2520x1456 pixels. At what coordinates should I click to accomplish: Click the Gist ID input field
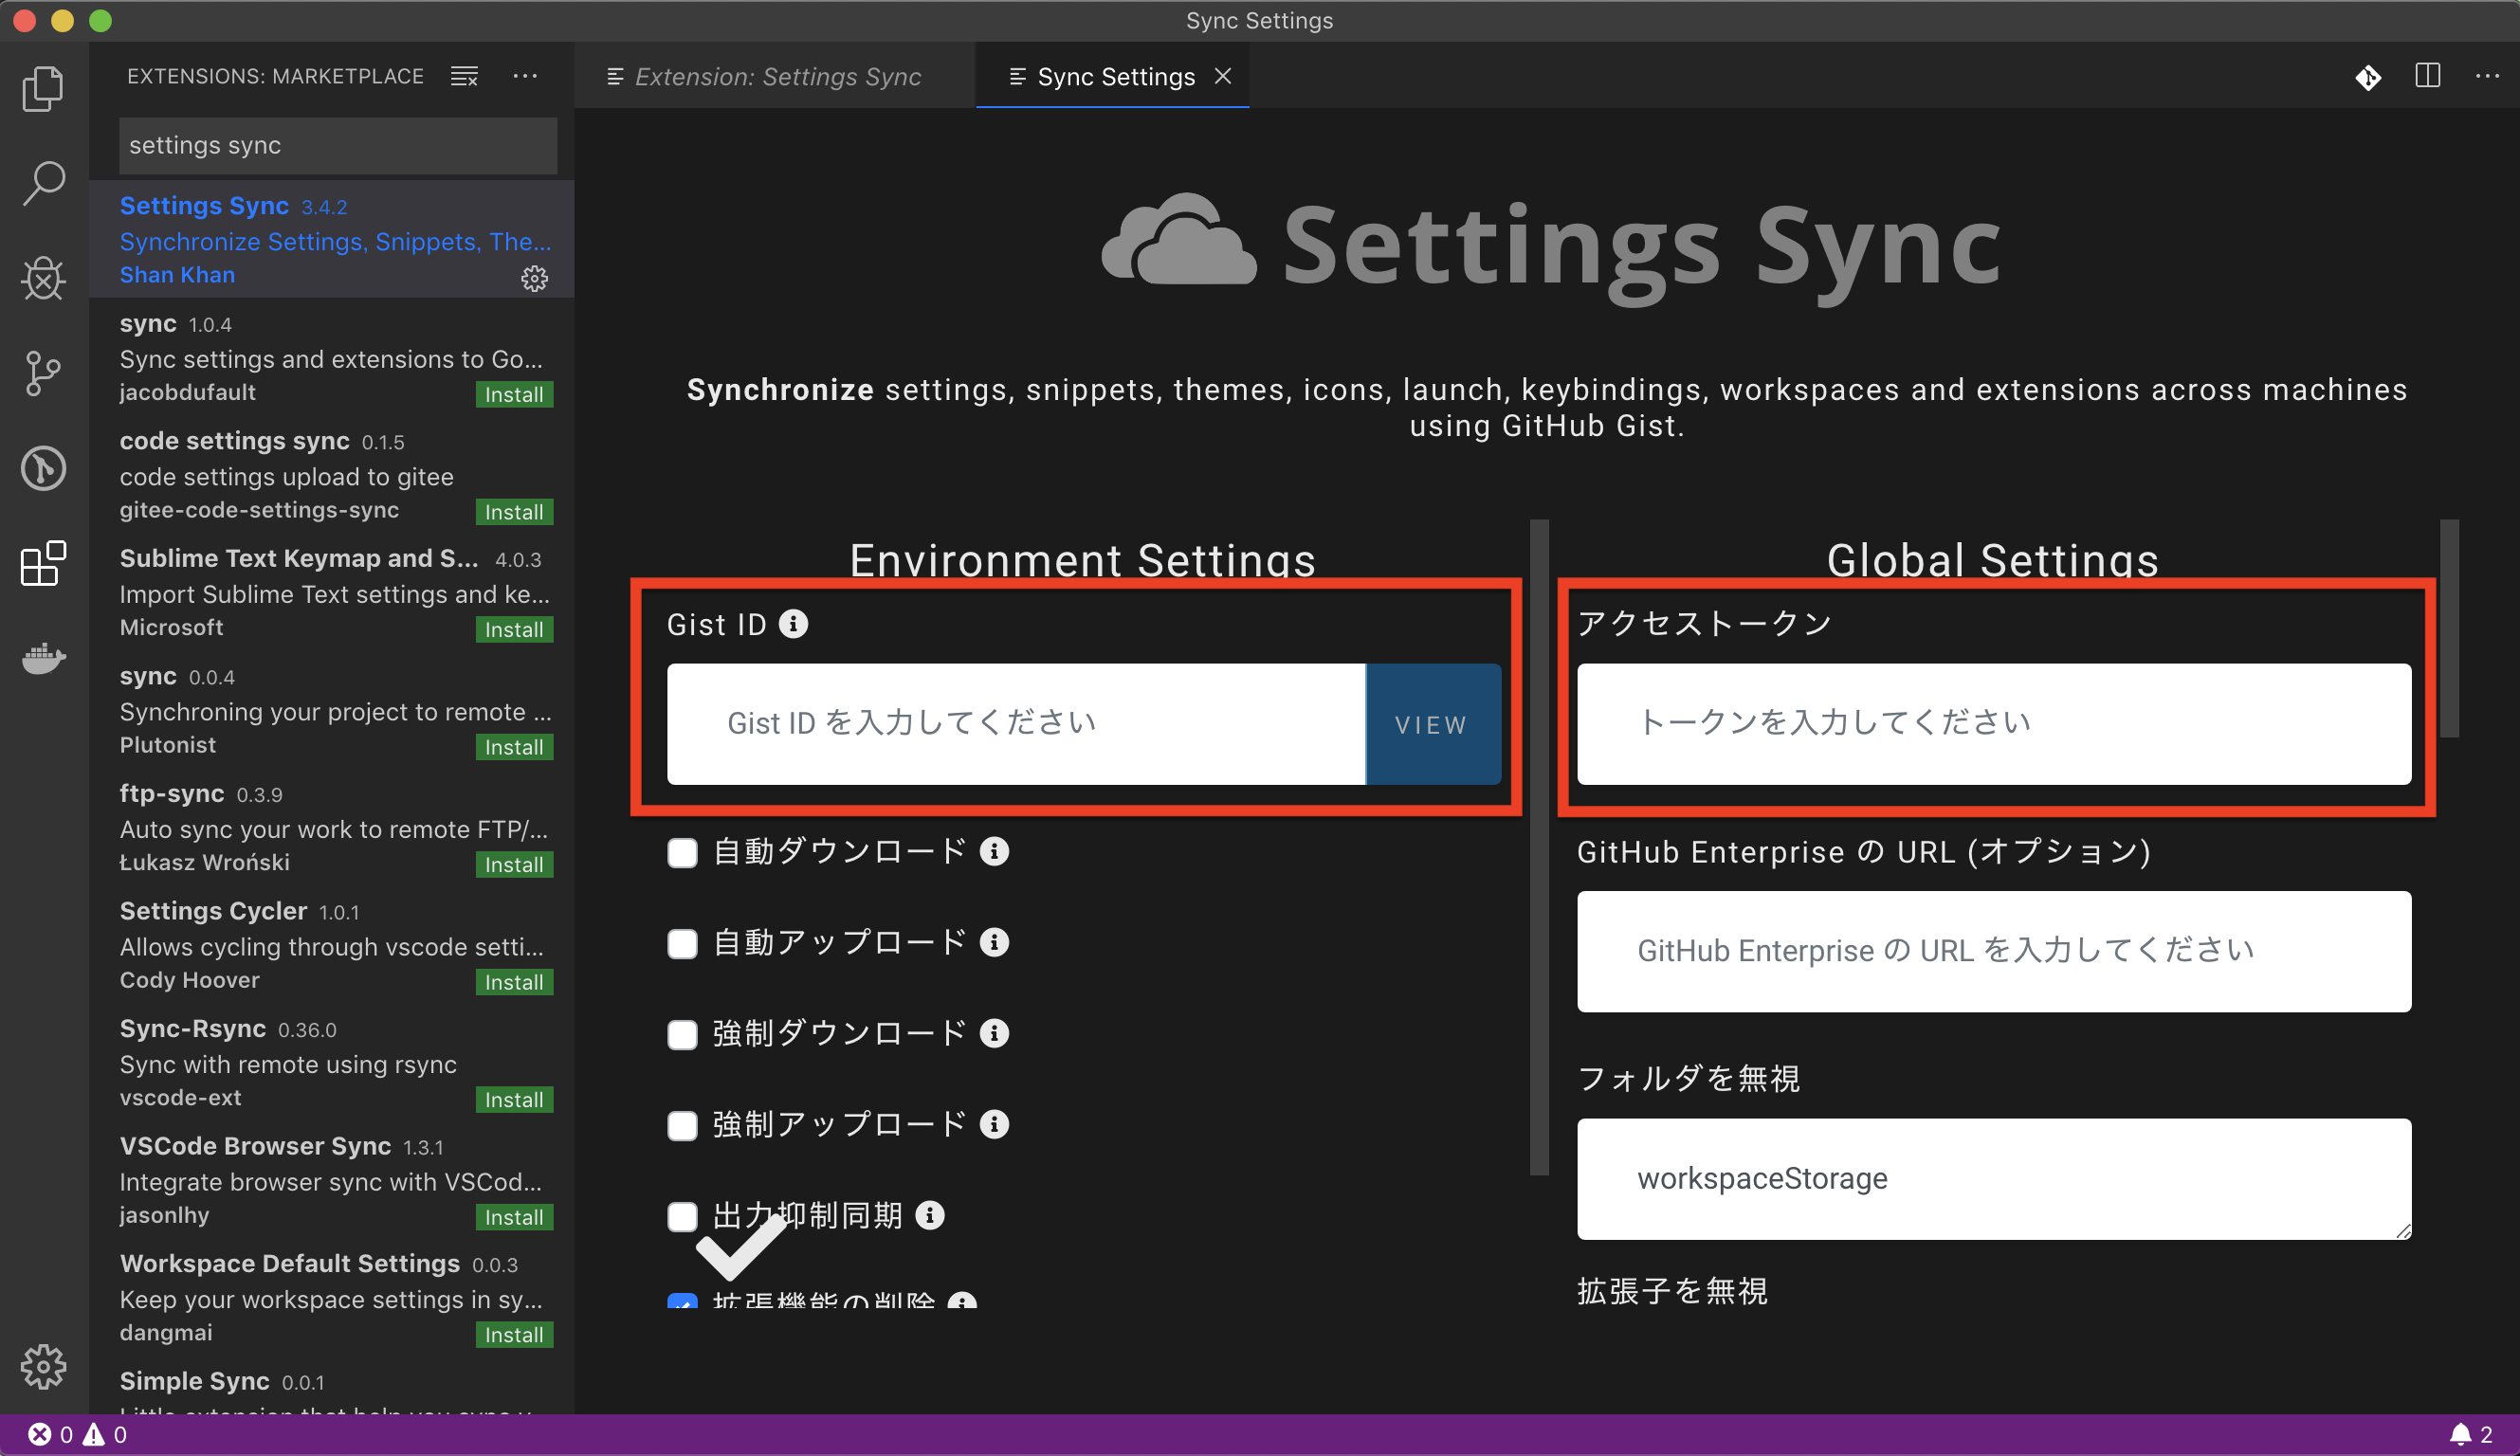[1016, 724]
